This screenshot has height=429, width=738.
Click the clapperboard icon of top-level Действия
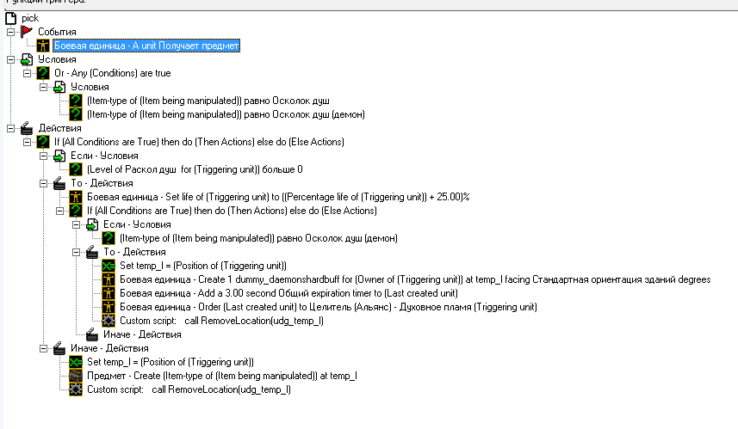[x=27, y=128]
